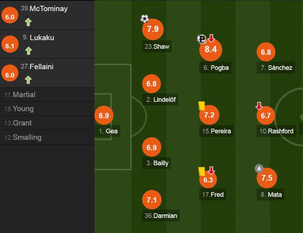The image size is (303, 233).
Task: Click Lukaku's green substituted-on arrow
Action: pyautogui.click(x=28, y=51)
